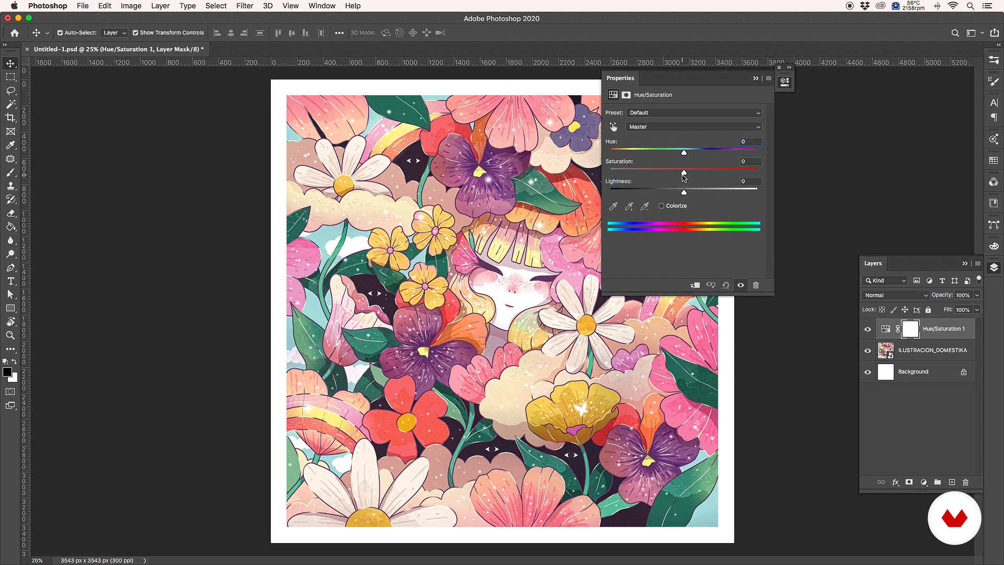Screen dimensions: 1004x565
Task: Select the Brush tool
Action: click(x=10, y=172)
